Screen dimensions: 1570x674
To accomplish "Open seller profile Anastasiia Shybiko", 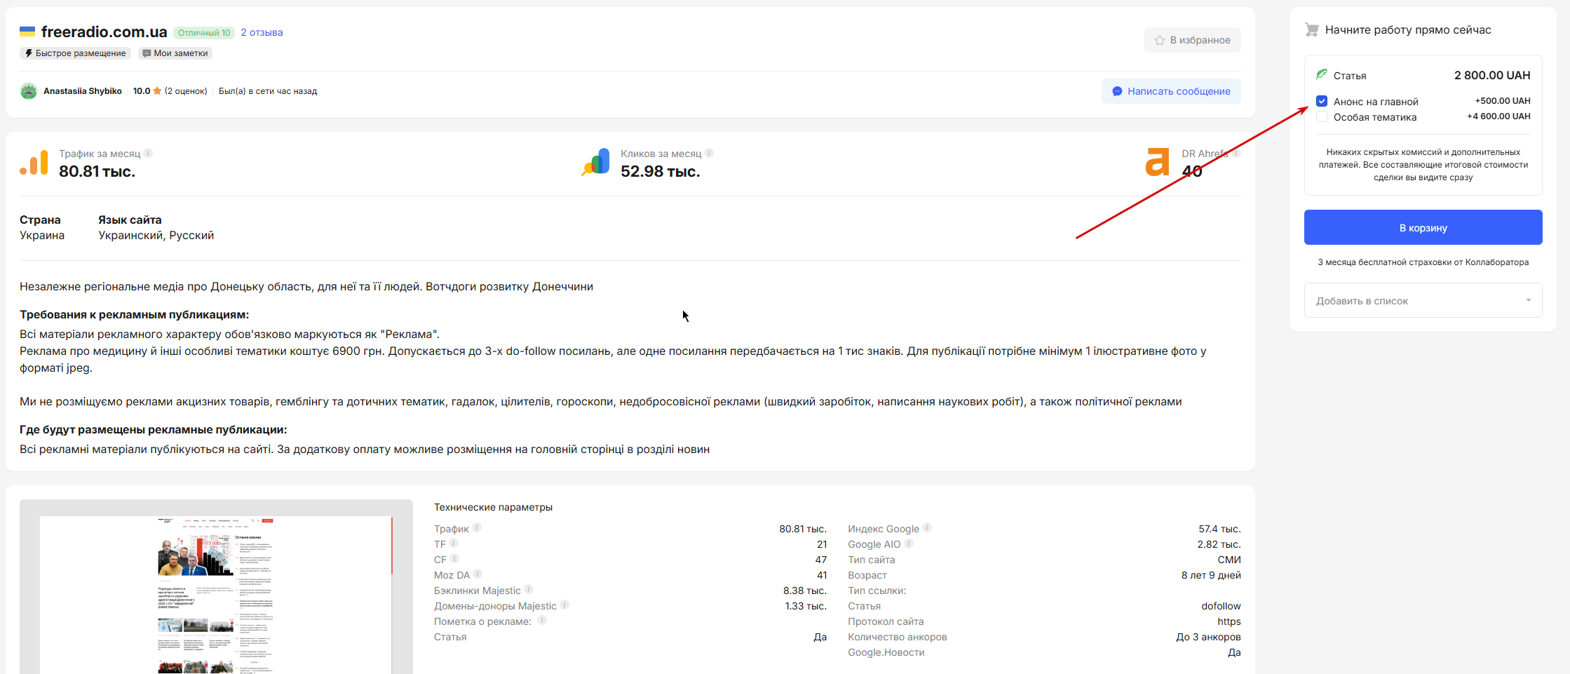I will tap(83, 91).
